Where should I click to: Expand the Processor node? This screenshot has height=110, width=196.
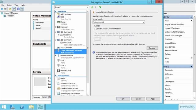point(56,27)
